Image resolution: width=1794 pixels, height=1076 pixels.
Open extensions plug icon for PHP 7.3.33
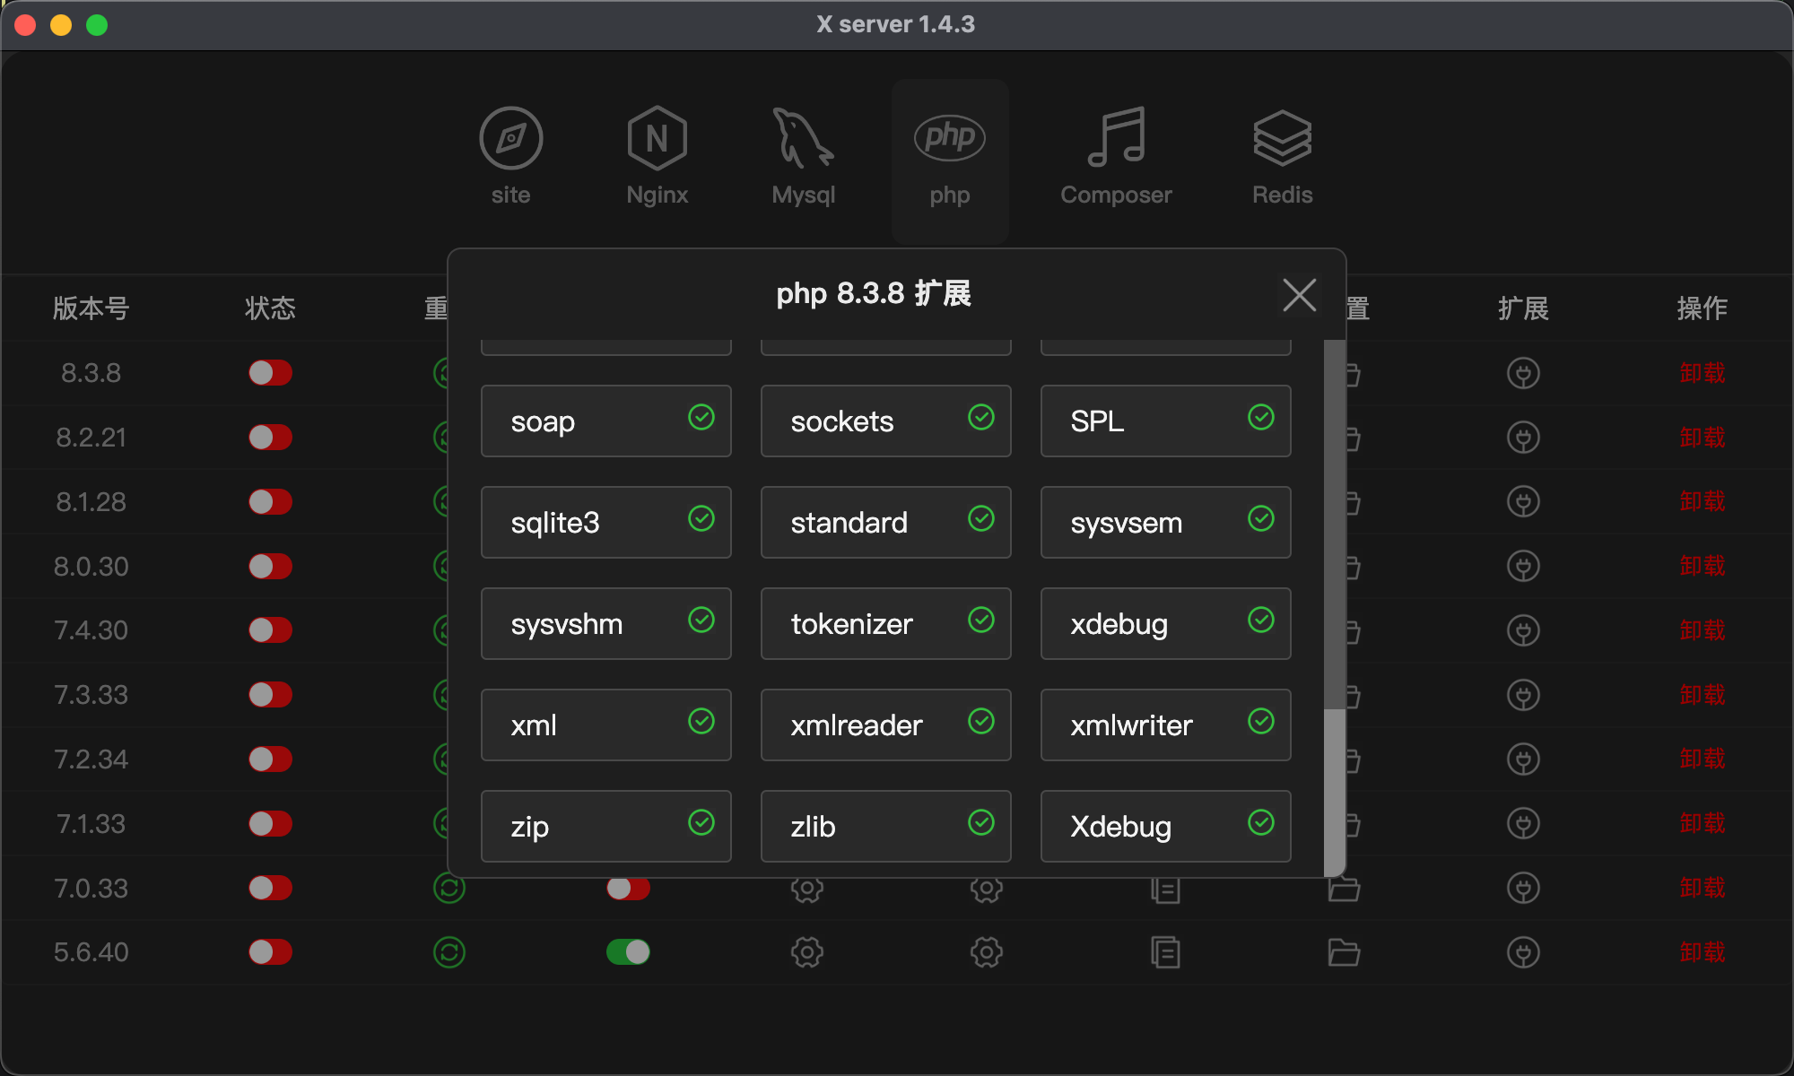(x=1523, y=695)
